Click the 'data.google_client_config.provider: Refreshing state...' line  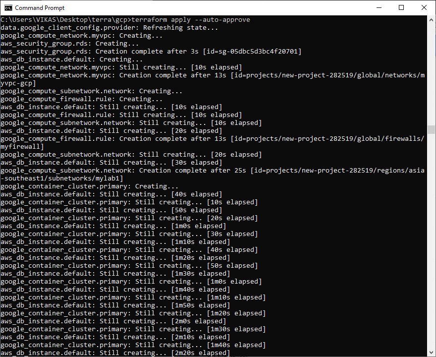point(109,28)
